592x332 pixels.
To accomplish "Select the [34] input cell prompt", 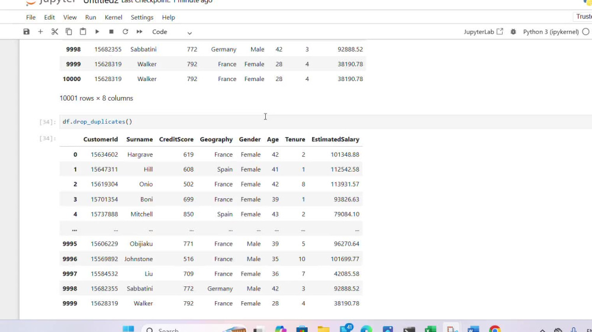I will (x=47, y=122).
